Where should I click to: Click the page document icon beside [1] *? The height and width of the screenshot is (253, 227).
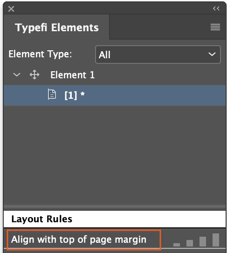click(52, 95)
